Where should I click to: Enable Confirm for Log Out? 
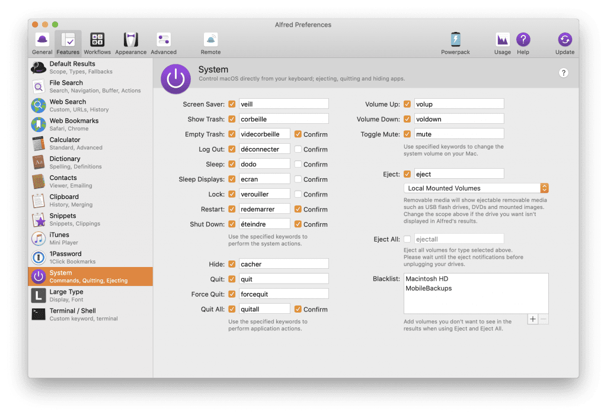298,149
